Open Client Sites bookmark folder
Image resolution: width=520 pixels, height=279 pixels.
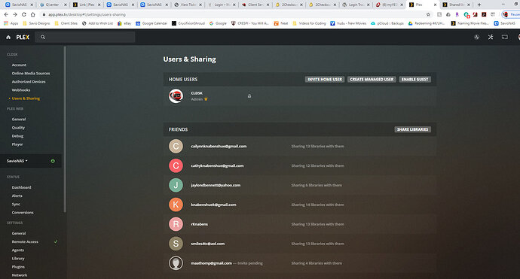[66, 23]
